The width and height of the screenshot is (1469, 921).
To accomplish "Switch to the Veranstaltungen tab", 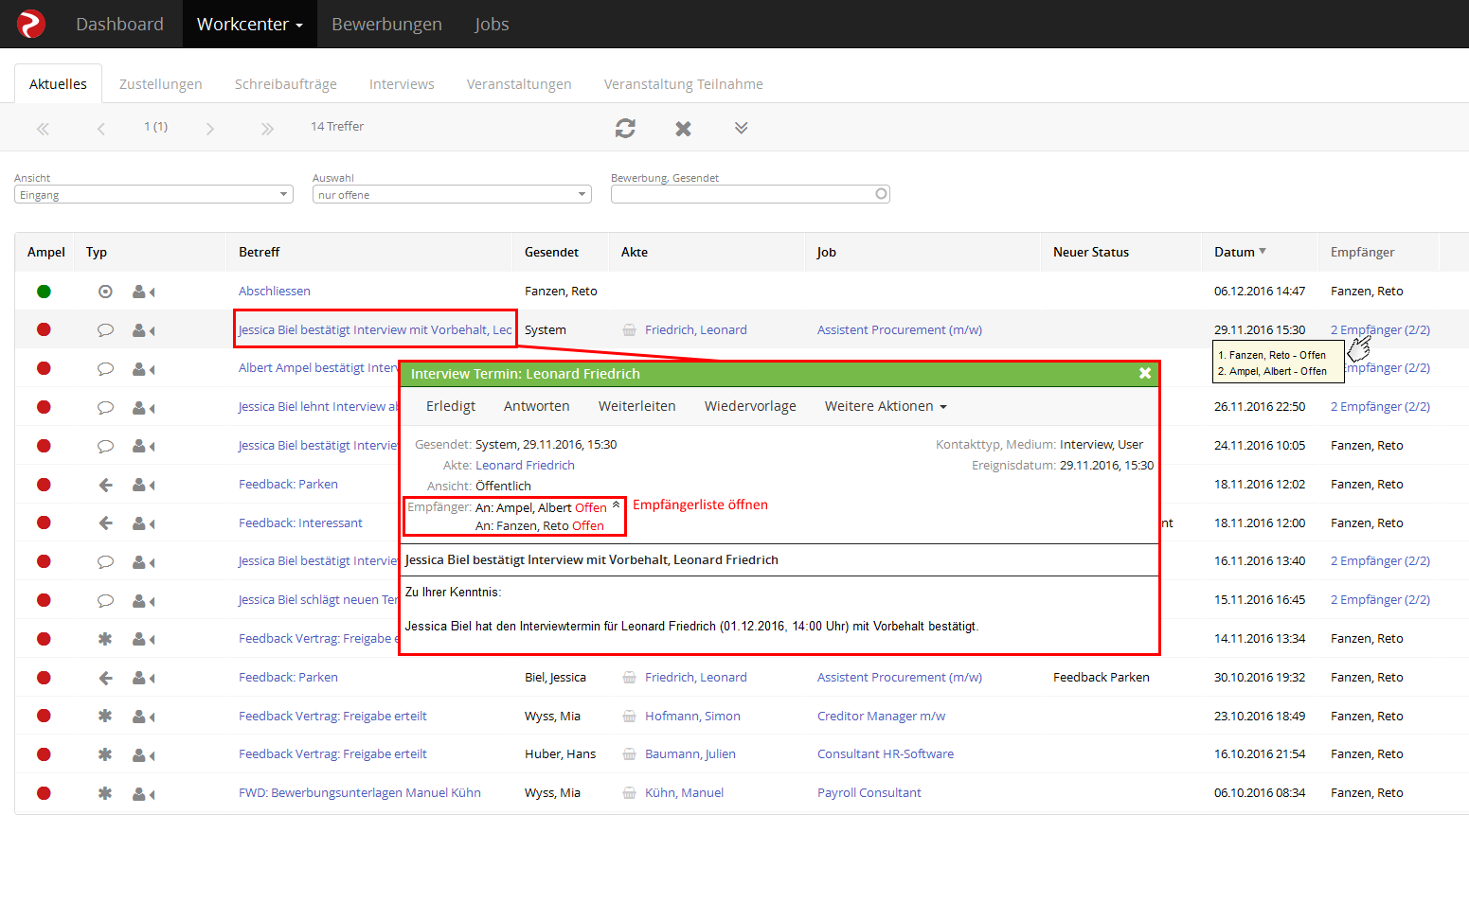I will 519,84.
